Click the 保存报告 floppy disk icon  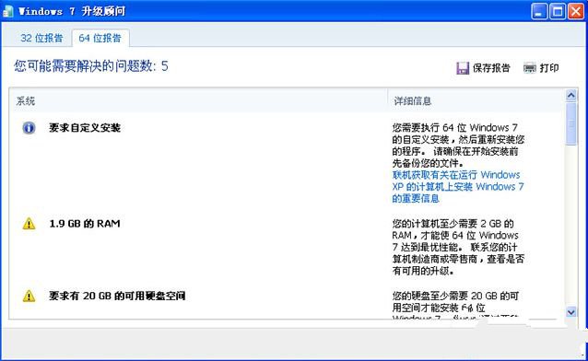[463, 68]
